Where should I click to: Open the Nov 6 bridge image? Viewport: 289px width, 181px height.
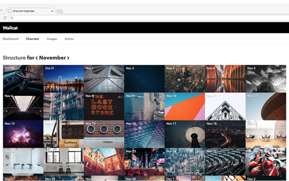click(23, 106)
